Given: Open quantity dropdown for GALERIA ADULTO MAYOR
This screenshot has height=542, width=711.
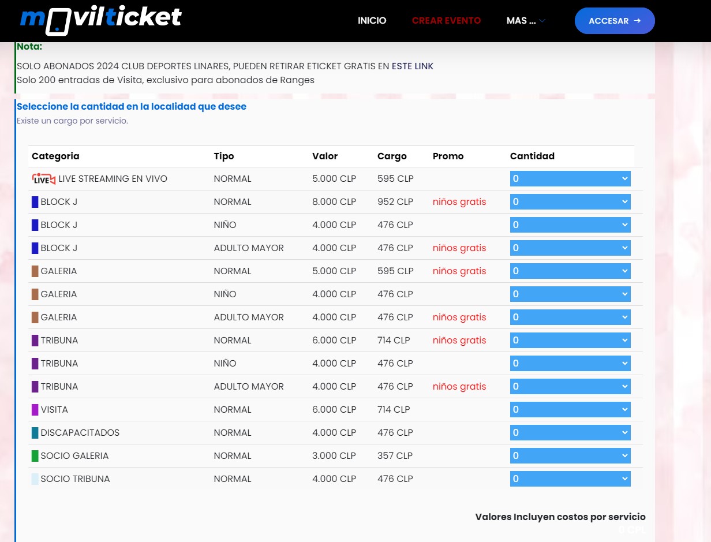Looking at the screenshot, I should (x=570, y=317).
